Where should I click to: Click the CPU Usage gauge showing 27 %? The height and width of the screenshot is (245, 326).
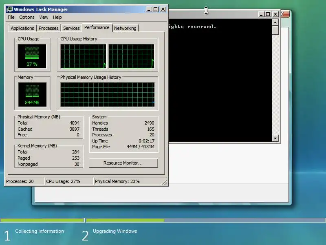(x=32, y=56)
